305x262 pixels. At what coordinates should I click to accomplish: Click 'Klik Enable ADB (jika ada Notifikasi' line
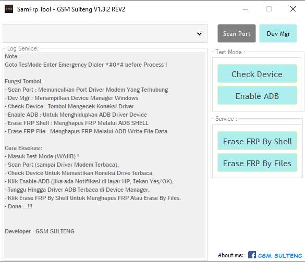pos(89,181)
